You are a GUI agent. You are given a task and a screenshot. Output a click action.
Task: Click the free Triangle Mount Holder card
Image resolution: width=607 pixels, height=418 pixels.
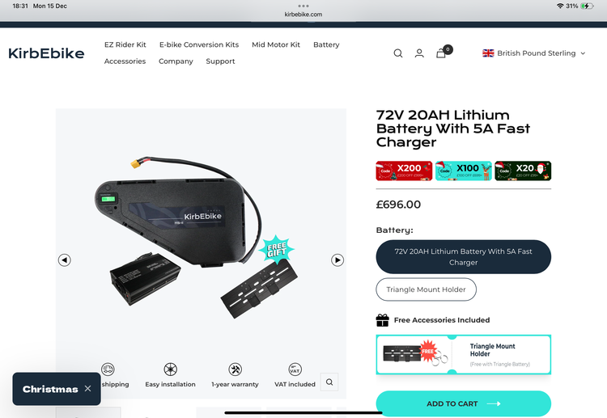click(464, 355)
